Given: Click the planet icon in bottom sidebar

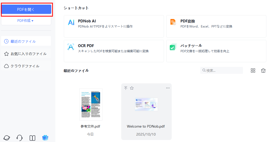Looking at the screenshot, I should point(7,138).
